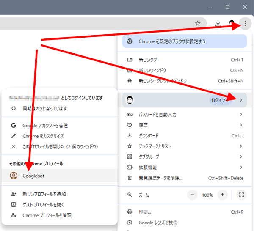Click the ログイン中 badge
254x231 pixels.
click(x=221, y=100)
